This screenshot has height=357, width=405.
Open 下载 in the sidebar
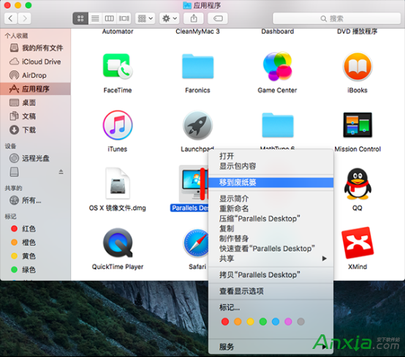tap(35, 129)
